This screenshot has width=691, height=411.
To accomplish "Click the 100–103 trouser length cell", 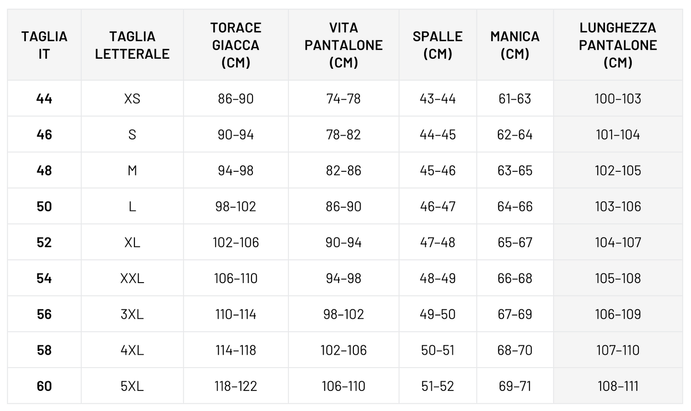I will tap(617, 98).
